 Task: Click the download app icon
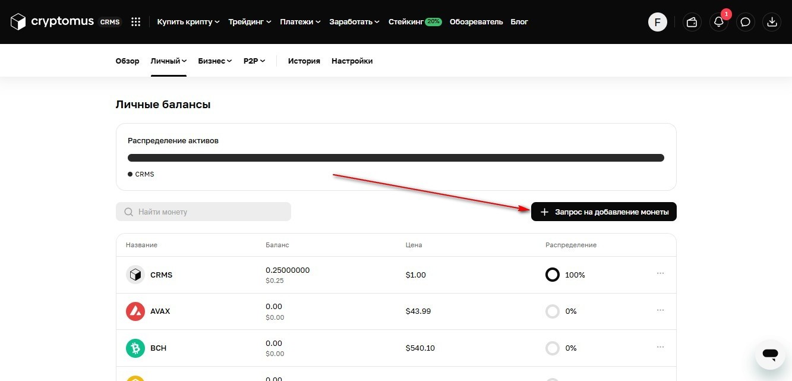pyautogui.click(x=772, y=22)
